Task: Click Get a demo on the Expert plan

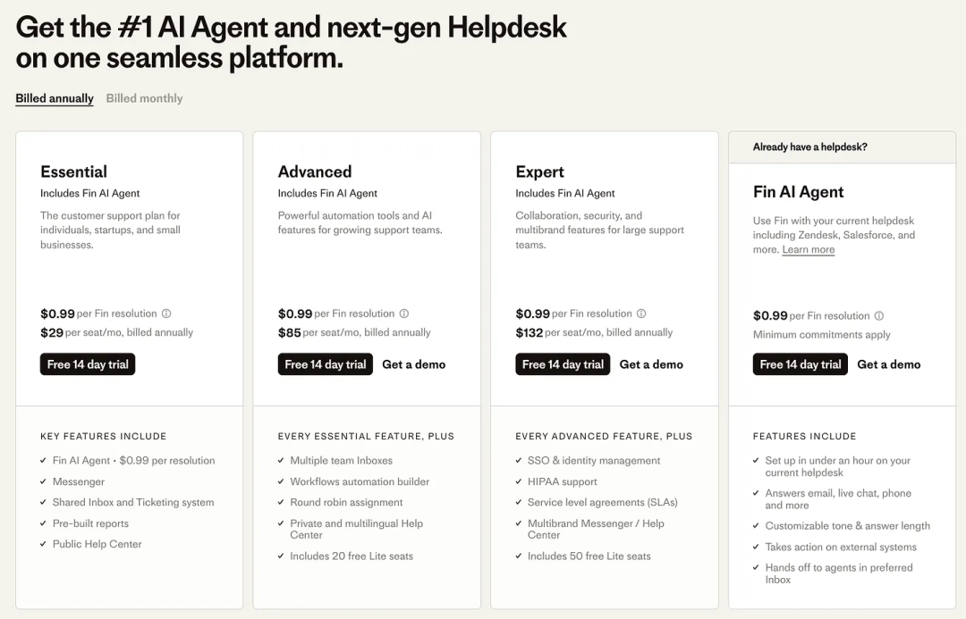Action: 651,364
